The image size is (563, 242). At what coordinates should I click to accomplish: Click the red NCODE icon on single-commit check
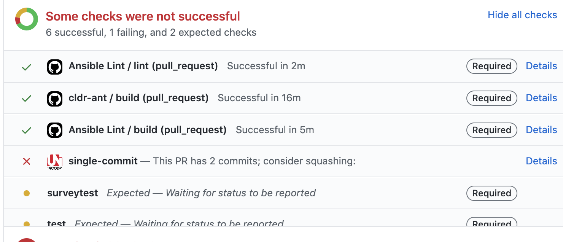(x=54, y=161)
